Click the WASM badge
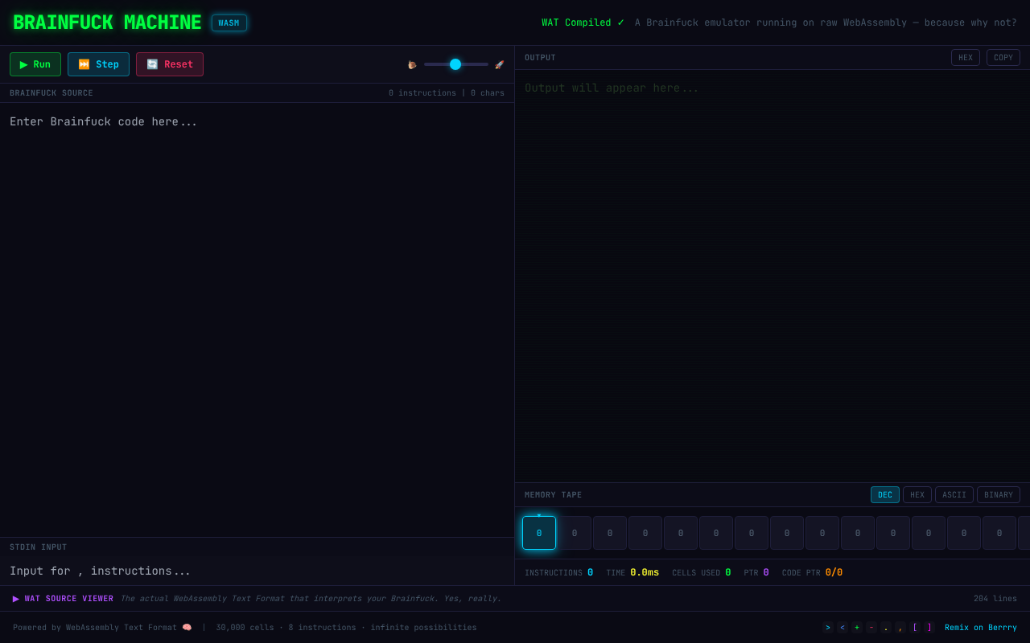Viewport: 1030px width, 643px height. [229, 23]
